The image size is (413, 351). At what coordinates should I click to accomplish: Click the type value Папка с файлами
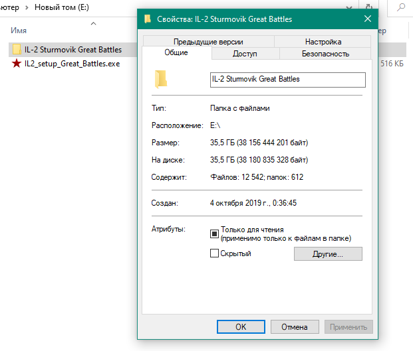239,108
